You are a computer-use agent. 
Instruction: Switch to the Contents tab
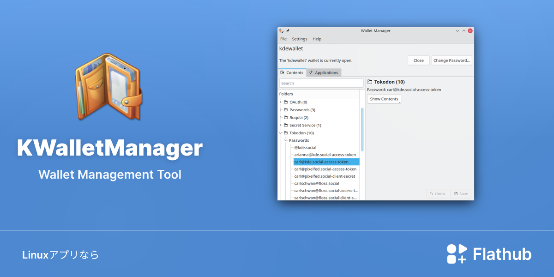tap(292, 72)
